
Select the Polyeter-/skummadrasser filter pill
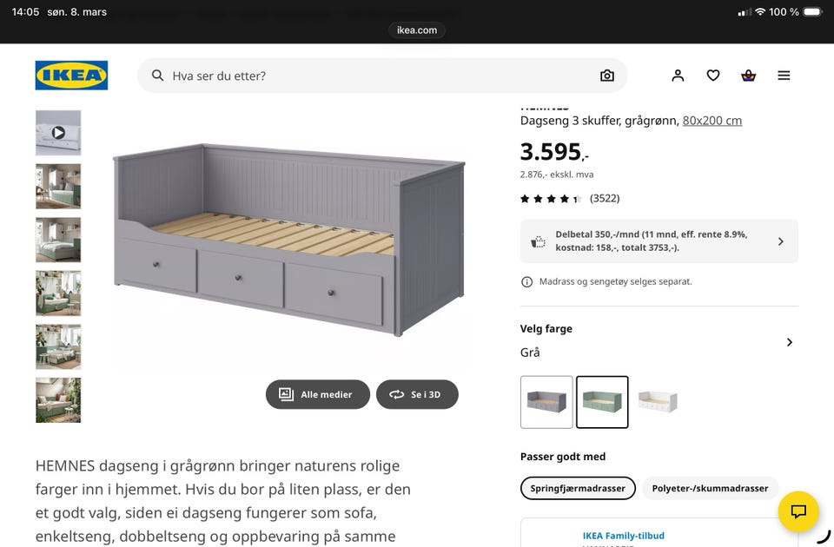(710, 488)
